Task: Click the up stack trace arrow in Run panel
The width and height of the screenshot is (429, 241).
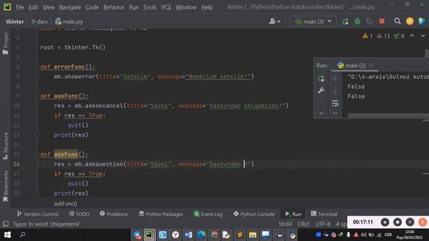Action: (x=335, y=79)
